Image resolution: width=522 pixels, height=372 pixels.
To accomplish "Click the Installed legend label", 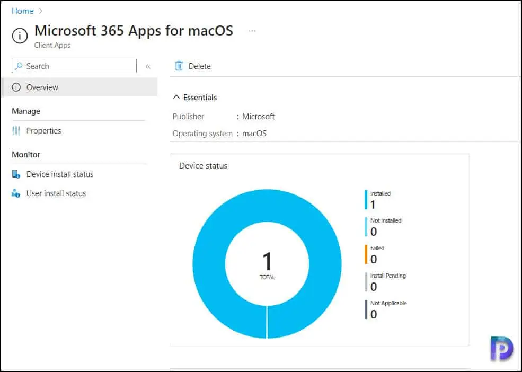I will [381, 193].
